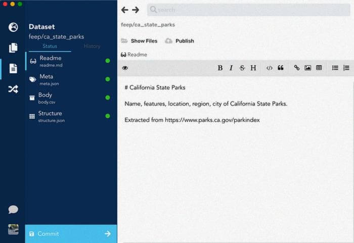
Task: Apply strikethrough formatting
Action: click(x=242, y=68)
